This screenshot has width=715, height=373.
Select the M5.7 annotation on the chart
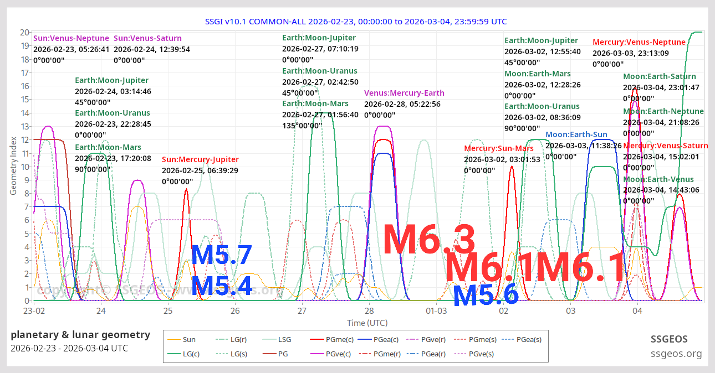[222, 255]
